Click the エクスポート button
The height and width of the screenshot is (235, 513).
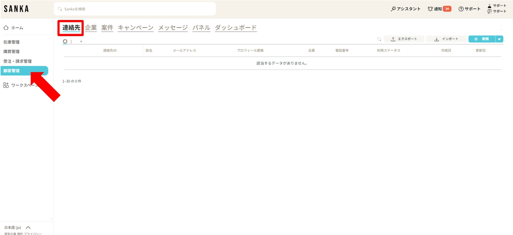click(404, 39)
